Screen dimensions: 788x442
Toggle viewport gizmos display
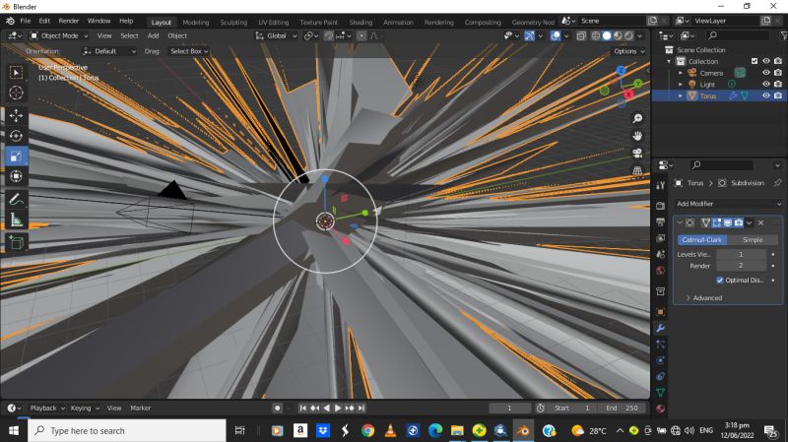point(530,35)
